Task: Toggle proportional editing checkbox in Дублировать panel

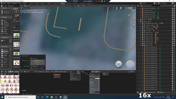Action: [x=31, y=68]
